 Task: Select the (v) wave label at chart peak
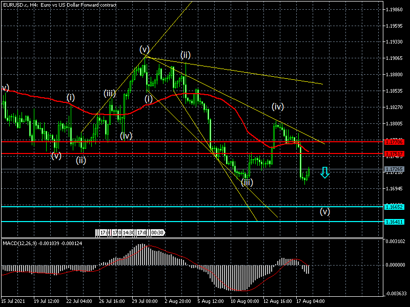[x=145, y=50]
